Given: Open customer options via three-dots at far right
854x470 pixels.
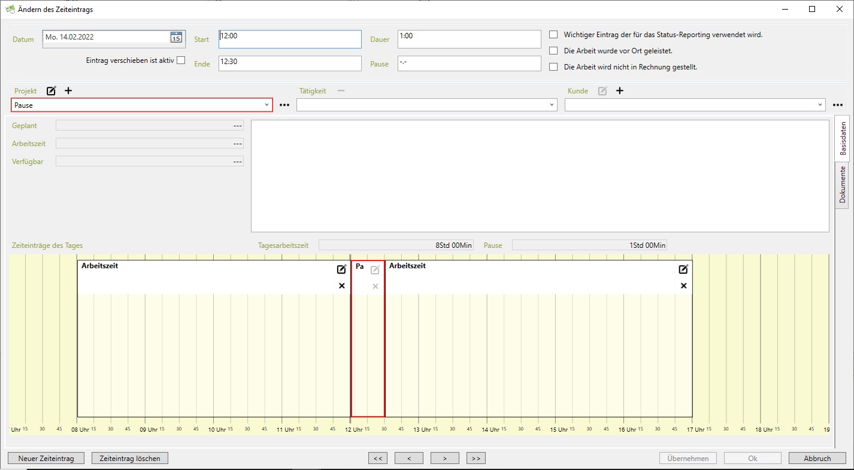Looking at the screenshot, I should click(x=838, y=105).
